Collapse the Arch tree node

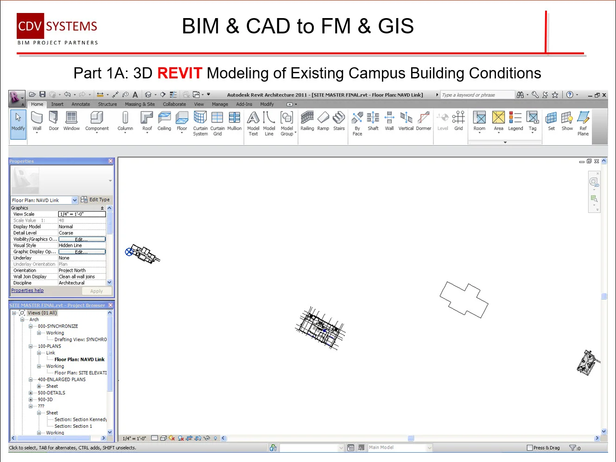click(x=22, y=320)
